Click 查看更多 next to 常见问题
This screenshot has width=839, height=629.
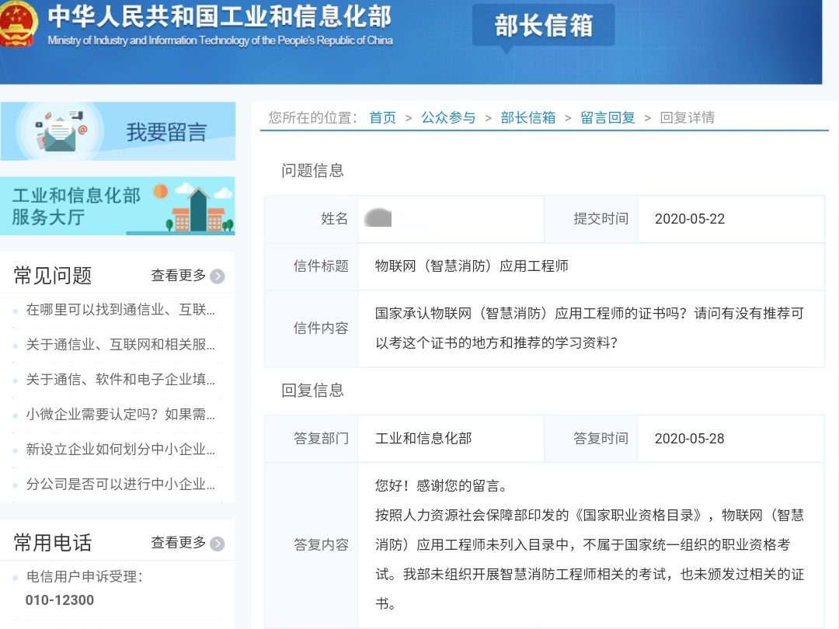coord(178,276)
